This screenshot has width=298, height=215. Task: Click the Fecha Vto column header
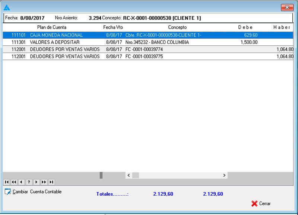[113, 28]
